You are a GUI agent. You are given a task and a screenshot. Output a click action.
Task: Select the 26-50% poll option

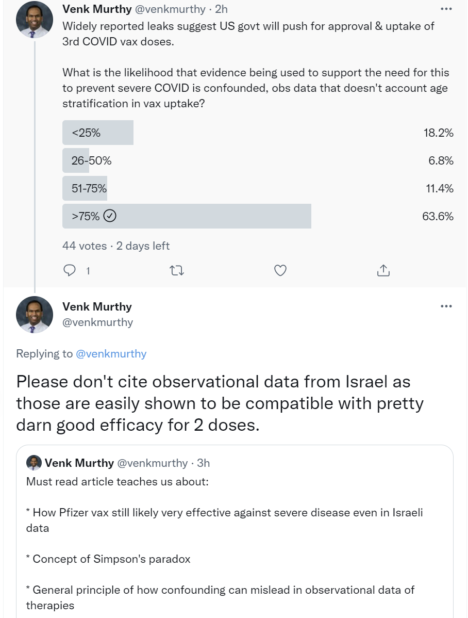[x=91, y=160]
